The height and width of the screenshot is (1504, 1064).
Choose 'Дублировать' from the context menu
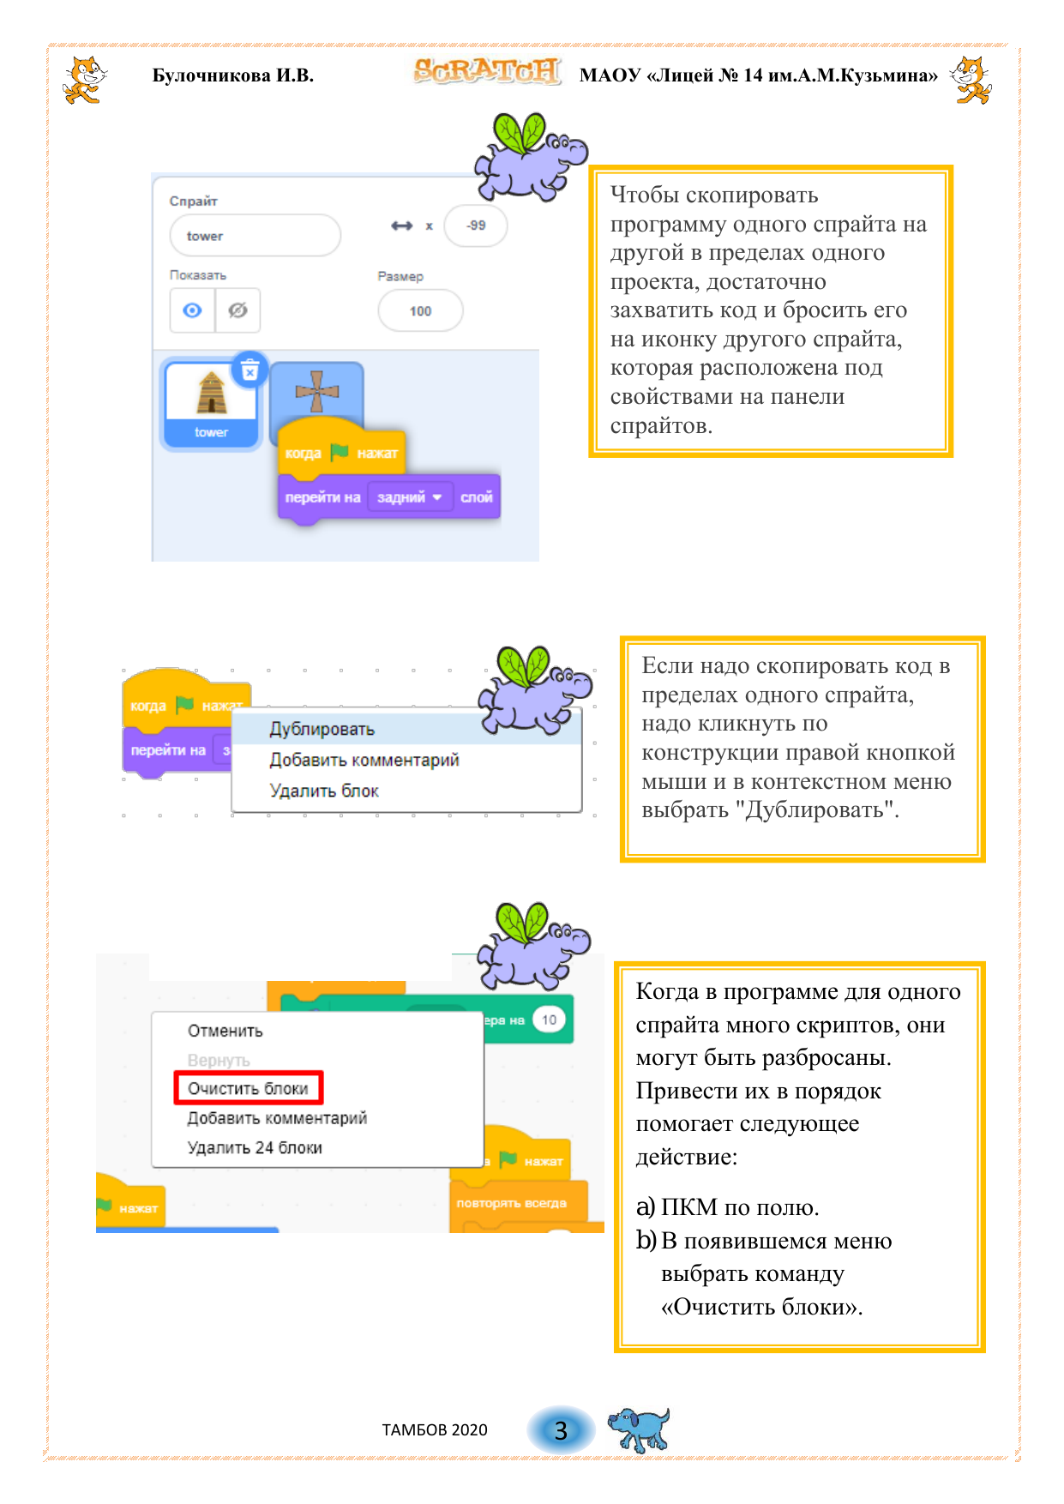tap(322, 730)
